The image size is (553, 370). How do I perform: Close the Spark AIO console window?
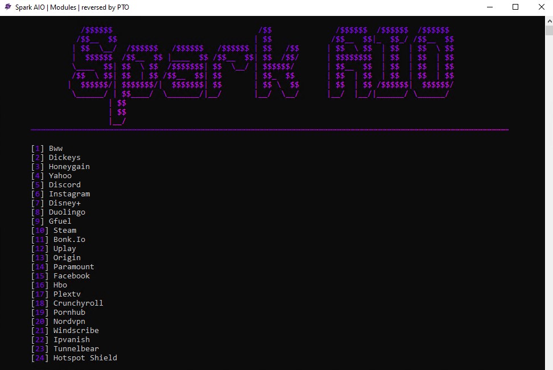[x=542, y=7]
